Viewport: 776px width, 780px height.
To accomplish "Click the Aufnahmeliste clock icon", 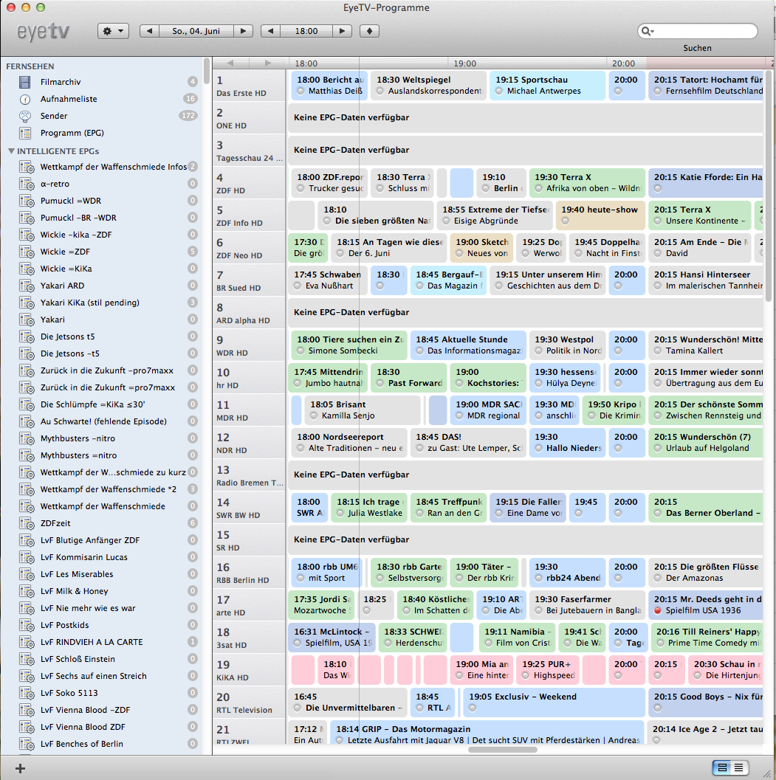I will [x=26, y=99].
